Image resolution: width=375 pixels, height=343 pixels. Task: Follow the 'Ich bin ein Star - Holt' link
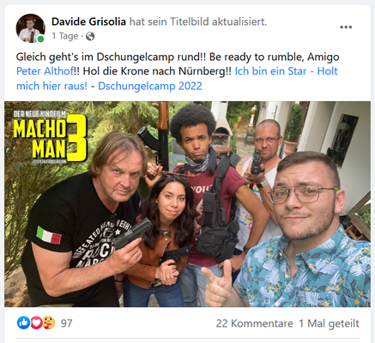(x=287, y=71)
